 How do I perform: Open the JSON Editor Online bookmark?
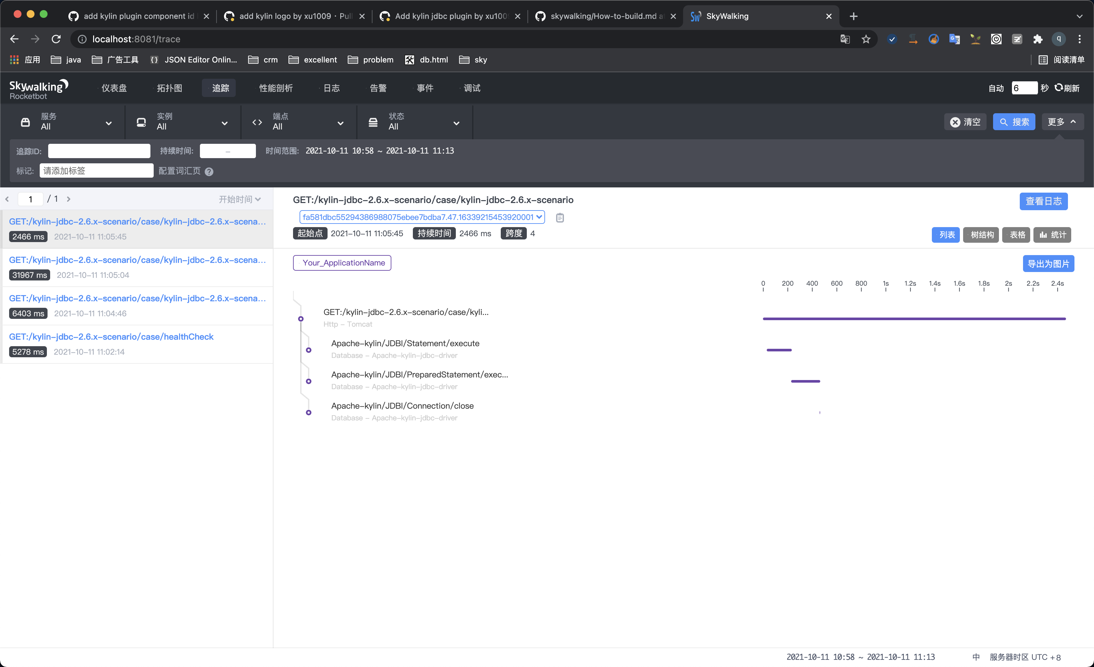coord(194,60)
